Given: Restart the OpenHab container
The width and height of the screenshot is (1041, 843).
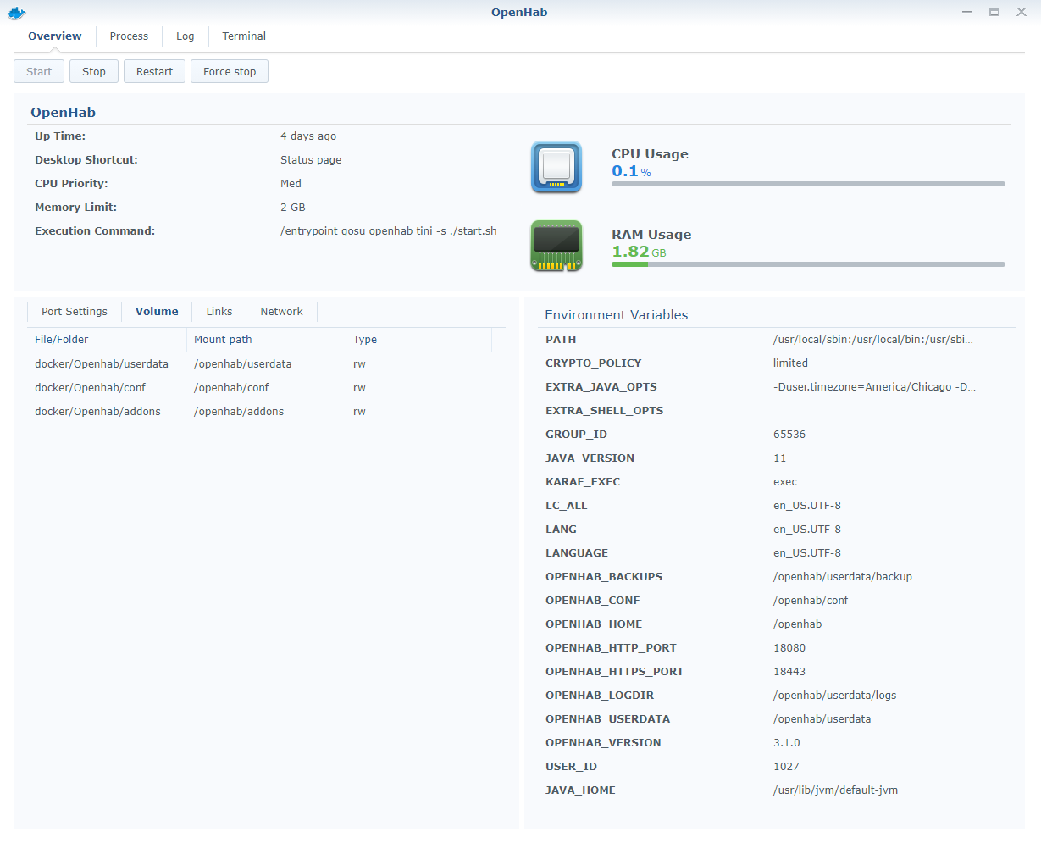Looking at the screenshot, I should [x=154, y=72].
